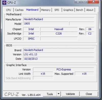Viewport: 102px width, 100px height.
Task: Open the SPD tab
Action: coord(57,10)
